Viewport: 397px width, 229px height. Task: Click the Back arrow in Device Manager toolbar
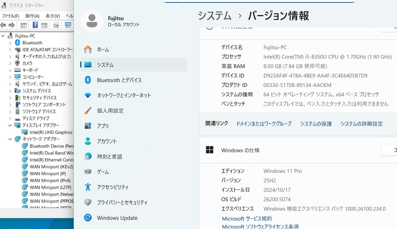pyautogui.click(x=4, y=25)
